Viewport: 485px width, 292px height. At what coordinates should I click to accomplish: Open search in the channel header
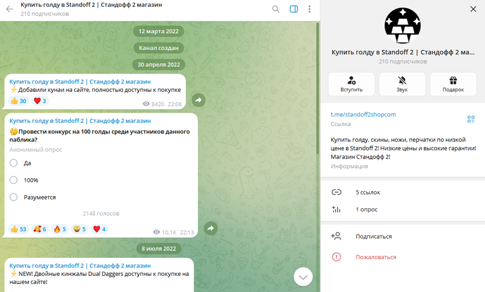pyautogui.click(x=275, y=9)
